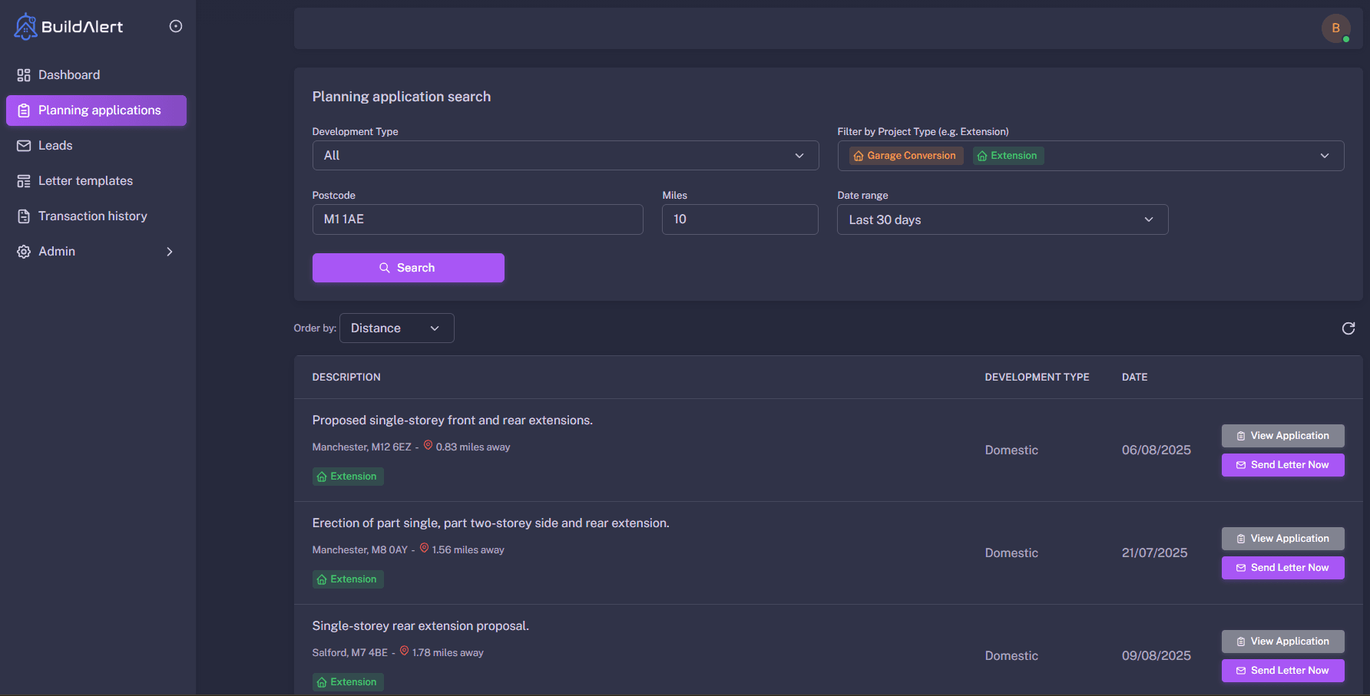Toggle the sidebar collapse circle icon
Image resolution: width=1370 pixels, height=696 pixels.
176,26
